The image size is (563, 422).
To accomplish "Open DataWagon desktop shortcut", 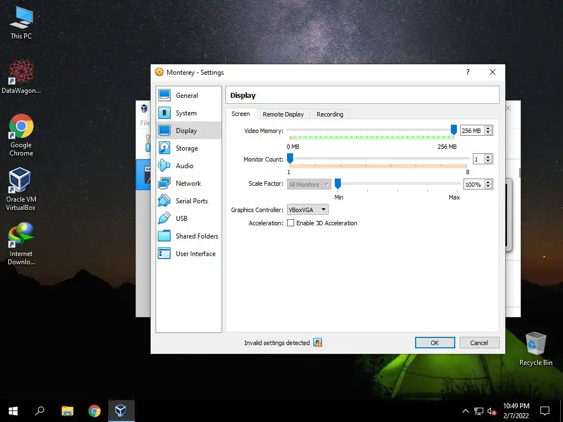I will 21,77.
